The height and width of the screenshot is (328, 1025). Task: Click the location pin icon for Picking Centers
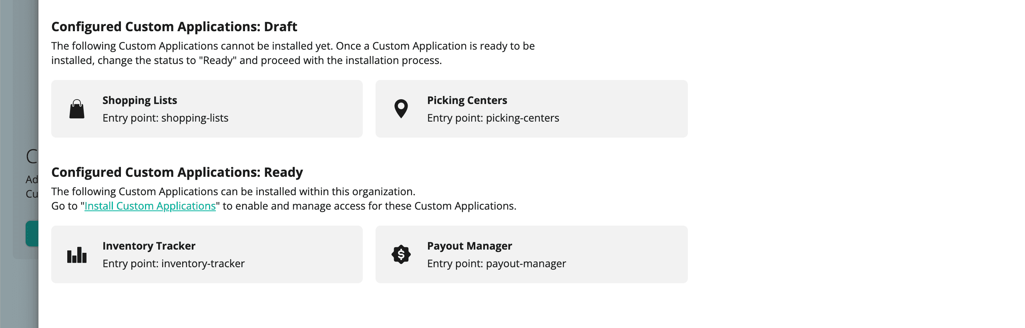[401, 109]
